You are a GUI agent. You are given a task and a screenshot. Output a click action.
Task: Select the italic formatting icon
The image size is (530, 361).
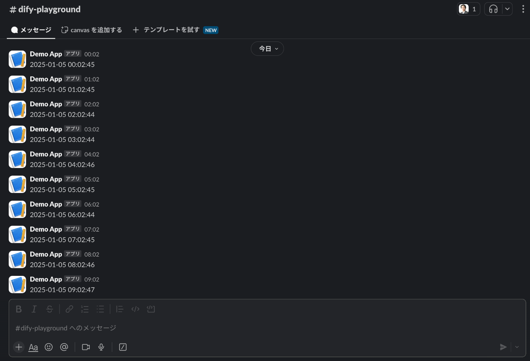coord(34,309)
